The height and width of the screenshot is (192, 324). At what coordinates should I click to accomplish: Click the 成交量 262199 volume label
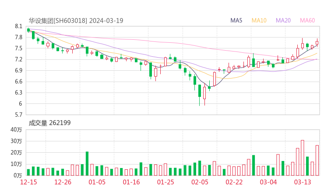coord(49,123)
